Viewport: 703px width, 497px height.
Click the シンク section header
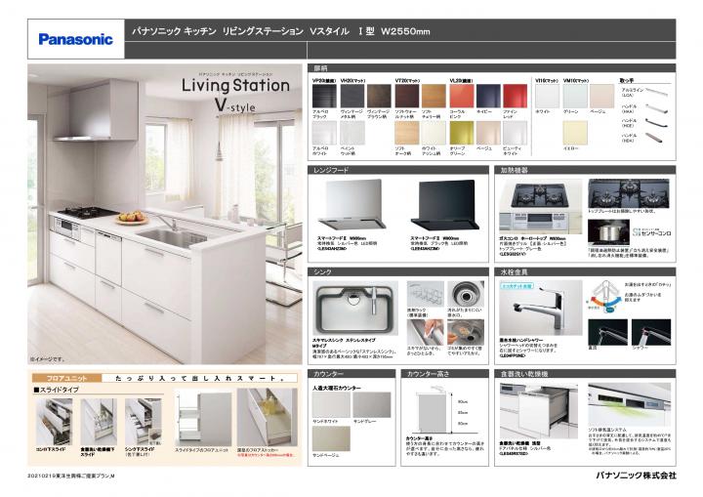click(398, 271)
